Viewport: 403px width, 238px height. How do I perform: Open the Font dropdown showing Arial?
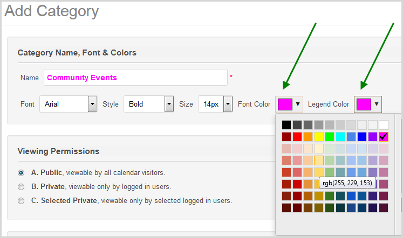[x=69, y=104]
